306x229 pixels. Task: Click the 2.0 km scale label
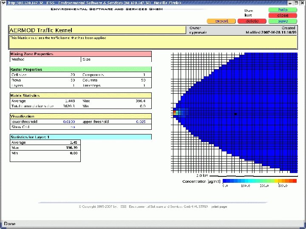pyautogui.click(x=202, y=176)
